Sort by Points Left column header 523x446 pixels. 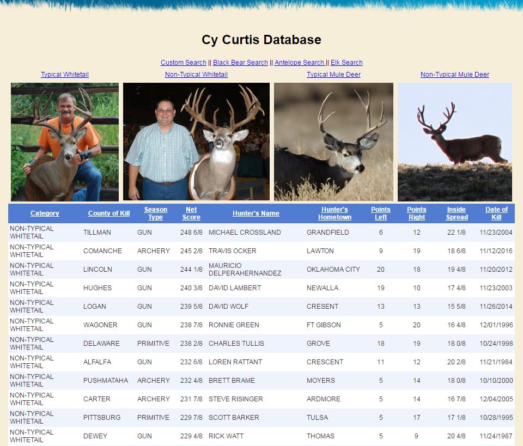pyautogui.click(x=381, y=213)
